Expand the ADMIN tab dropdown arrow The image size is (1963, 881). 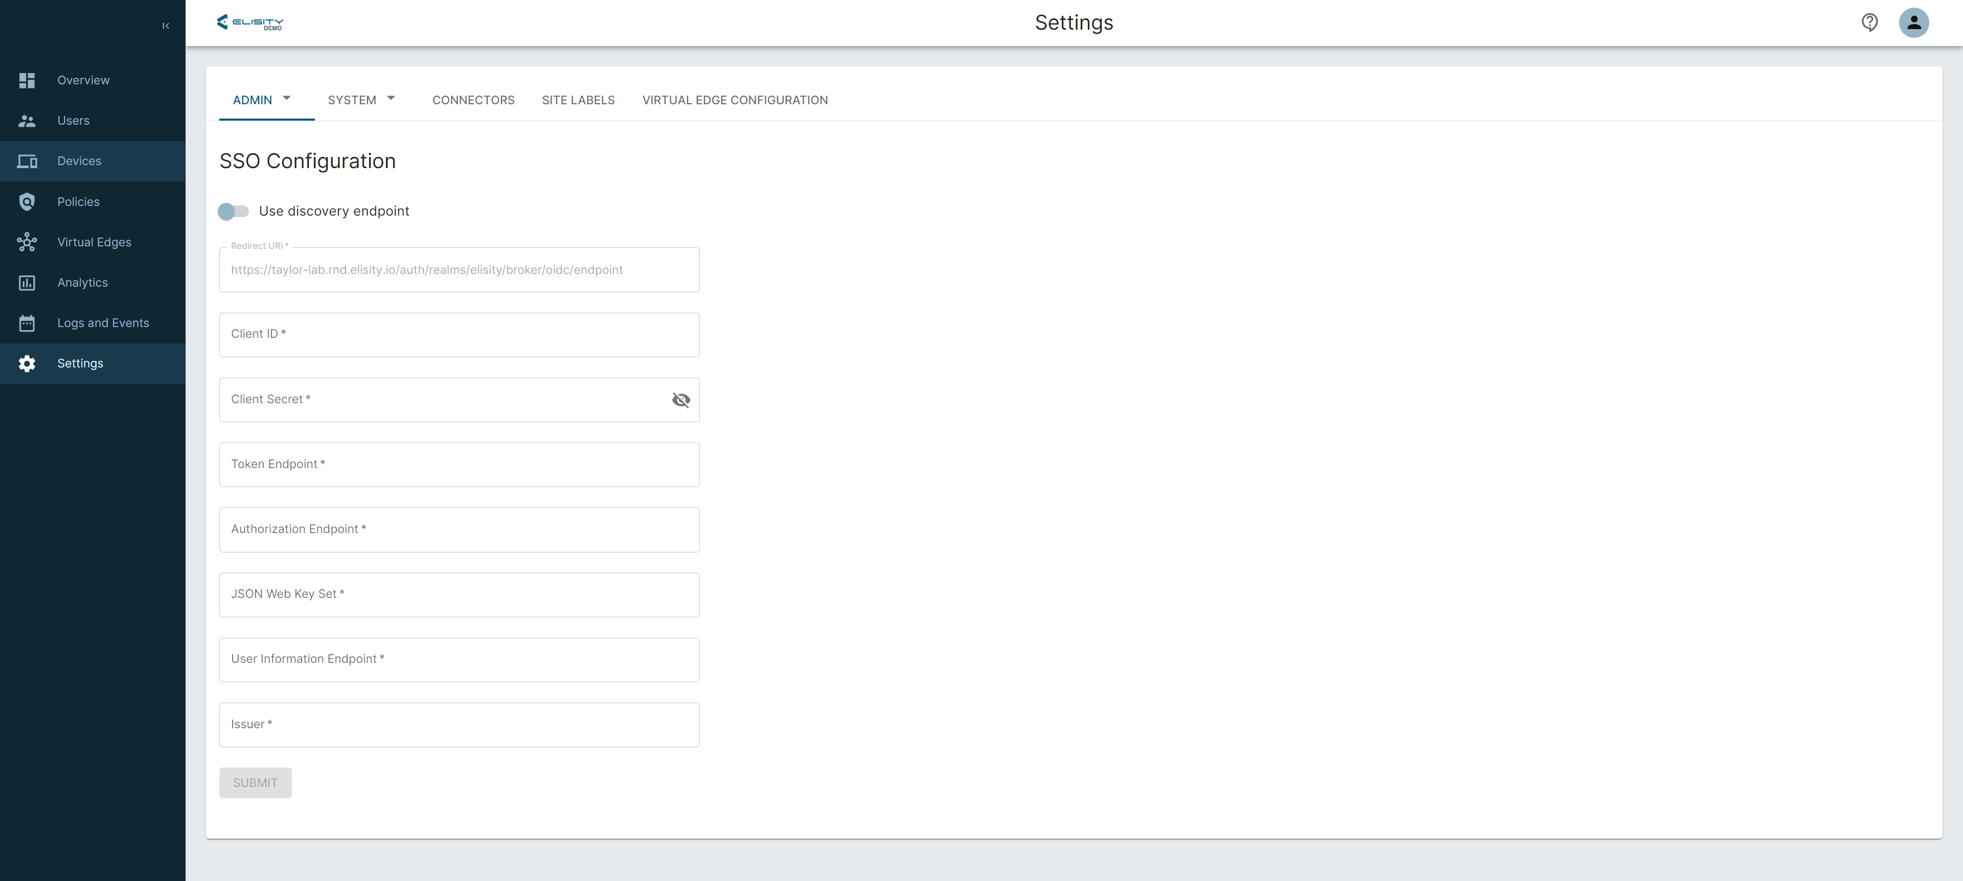point(286,98)
